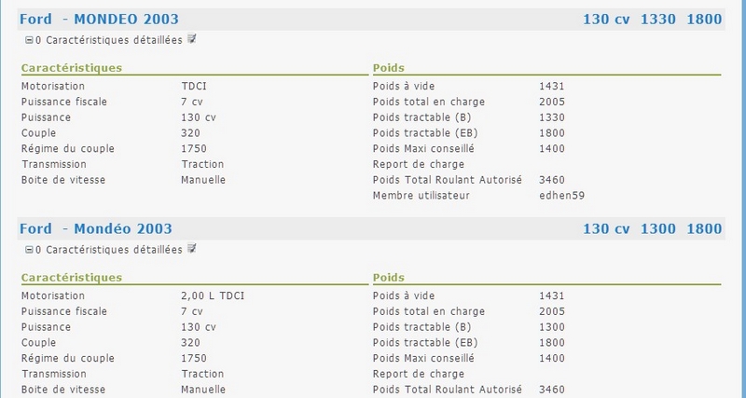The width and height of the screenshot is (746, 398).
Task: Click the 1300 value in second header
Action: pyautogui.click(x=658, y=228)
